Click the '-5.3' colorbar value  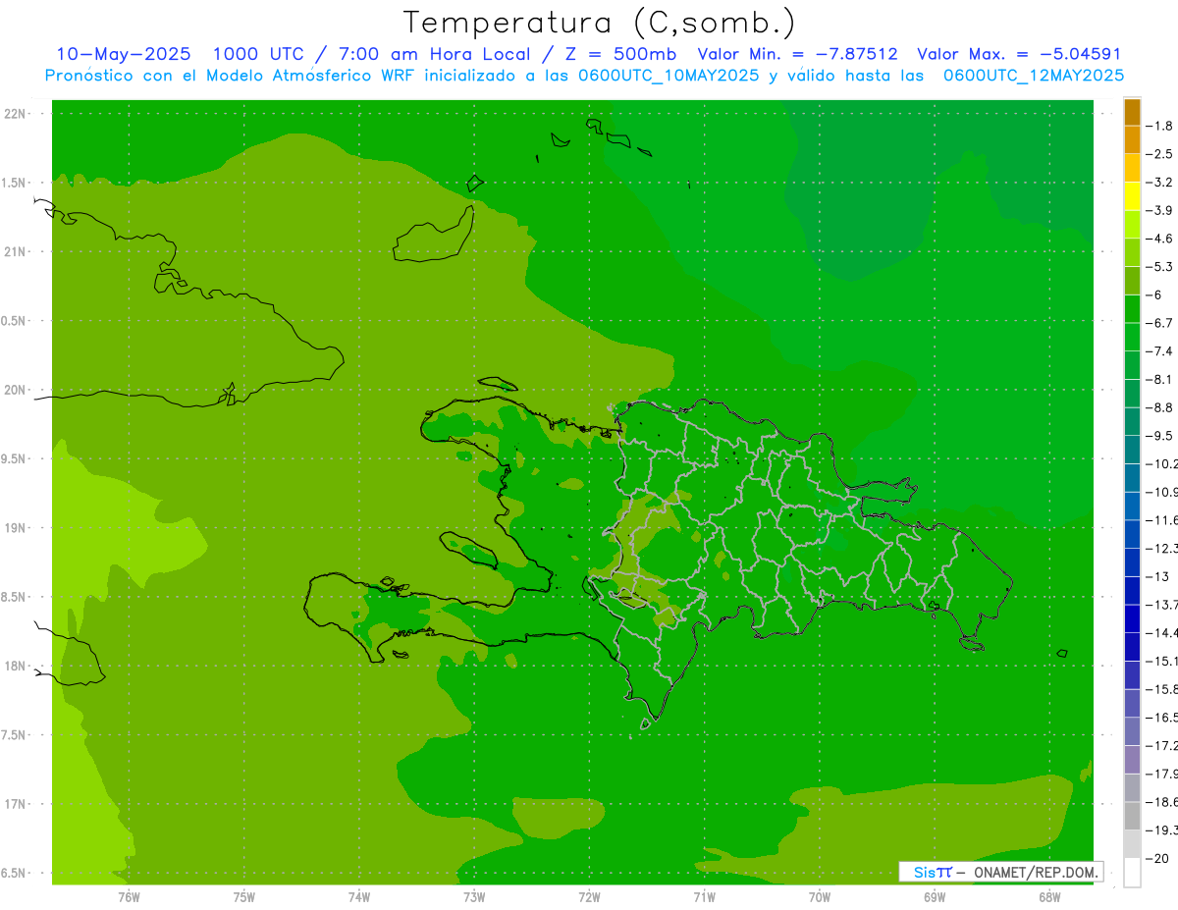pyautogui.click(x=1161, y=266)
